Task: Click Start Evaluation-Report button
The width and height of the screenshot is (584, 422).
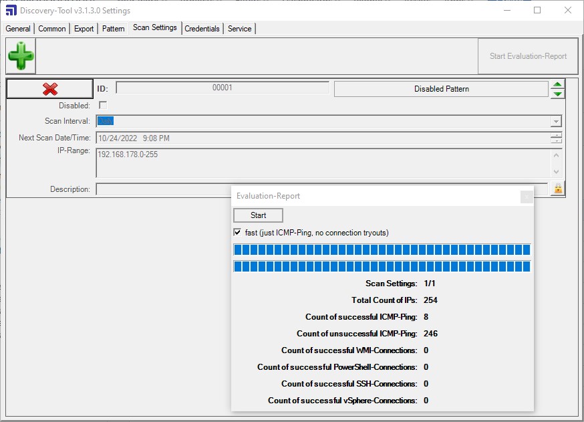Action: 528,56
